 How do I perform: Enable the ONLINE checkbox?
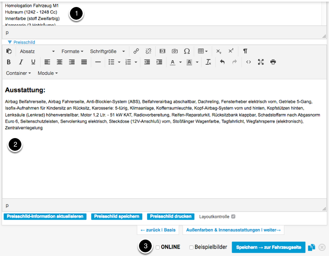158,247
